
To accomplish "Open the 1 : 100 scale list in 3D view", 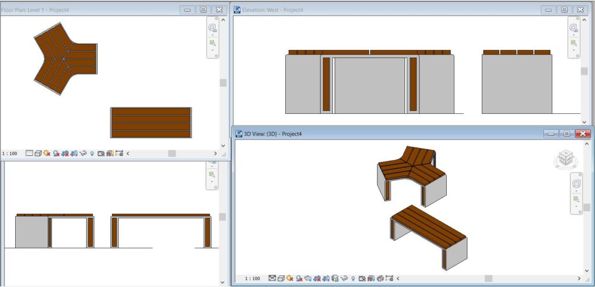I will pos(252,279).
